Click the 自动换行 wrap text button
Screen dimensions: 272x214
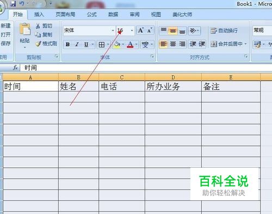pos(224,30)
